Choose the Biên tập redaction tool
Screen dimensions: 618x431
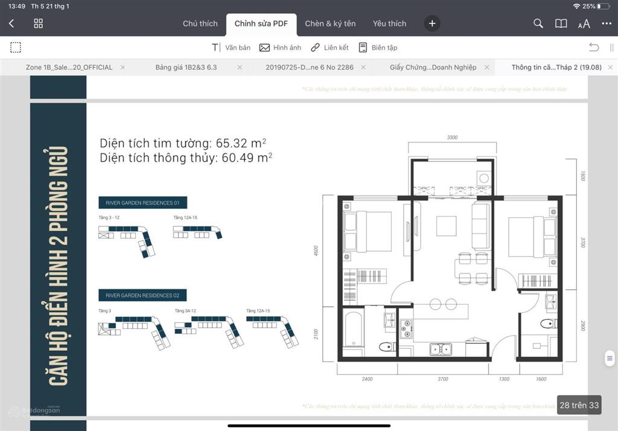[378, 47]
